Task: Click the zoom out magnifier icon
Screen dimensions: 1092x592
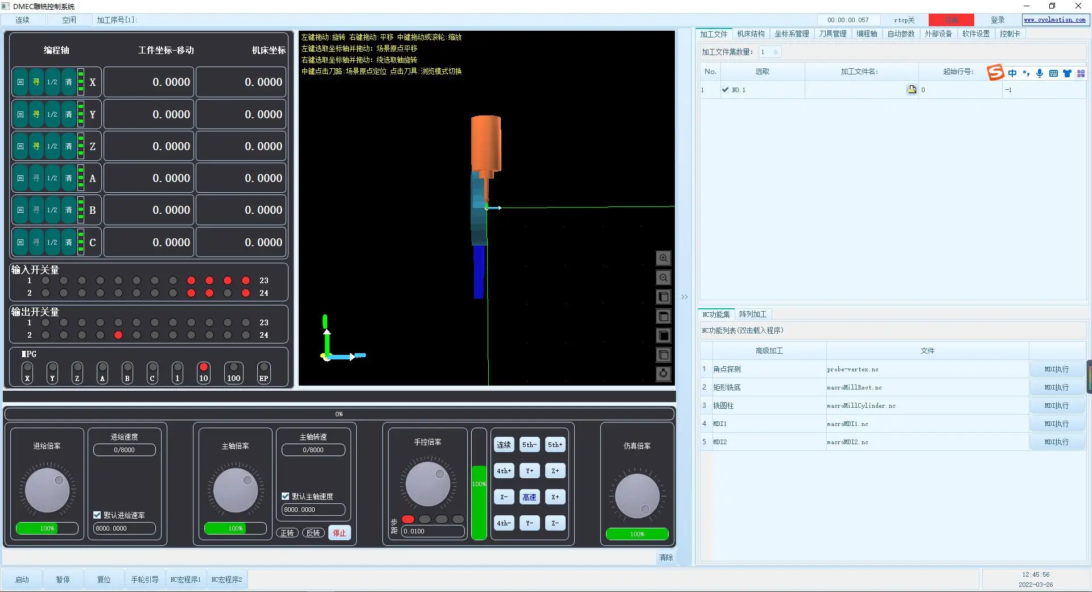Action: tap(663, 278)
